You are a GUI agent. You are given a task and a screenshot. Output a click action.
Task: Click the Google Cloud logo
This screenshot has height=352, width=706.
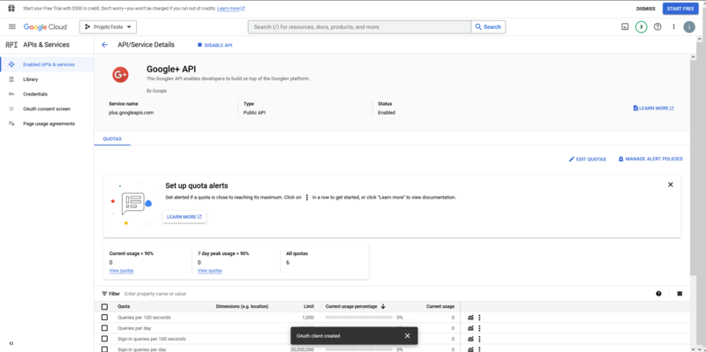pos(45,27)
